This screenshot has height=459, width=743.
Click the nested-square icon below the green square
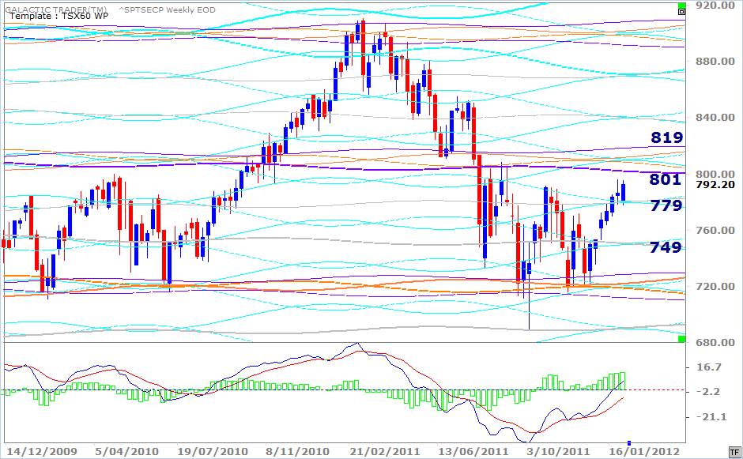point(682,12)
